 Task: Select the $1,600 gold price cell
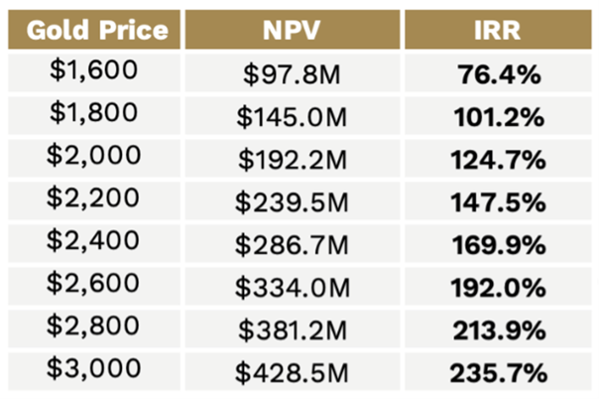pyautogui.click(x=94, y=72)
